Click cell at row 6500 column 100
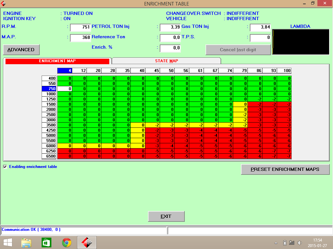This screenshot has height=249, width=333. tap(284, 156)
